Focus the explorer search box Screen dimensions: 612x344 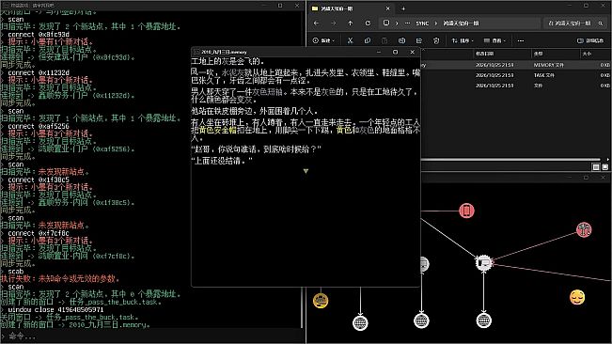click(575, 23)
